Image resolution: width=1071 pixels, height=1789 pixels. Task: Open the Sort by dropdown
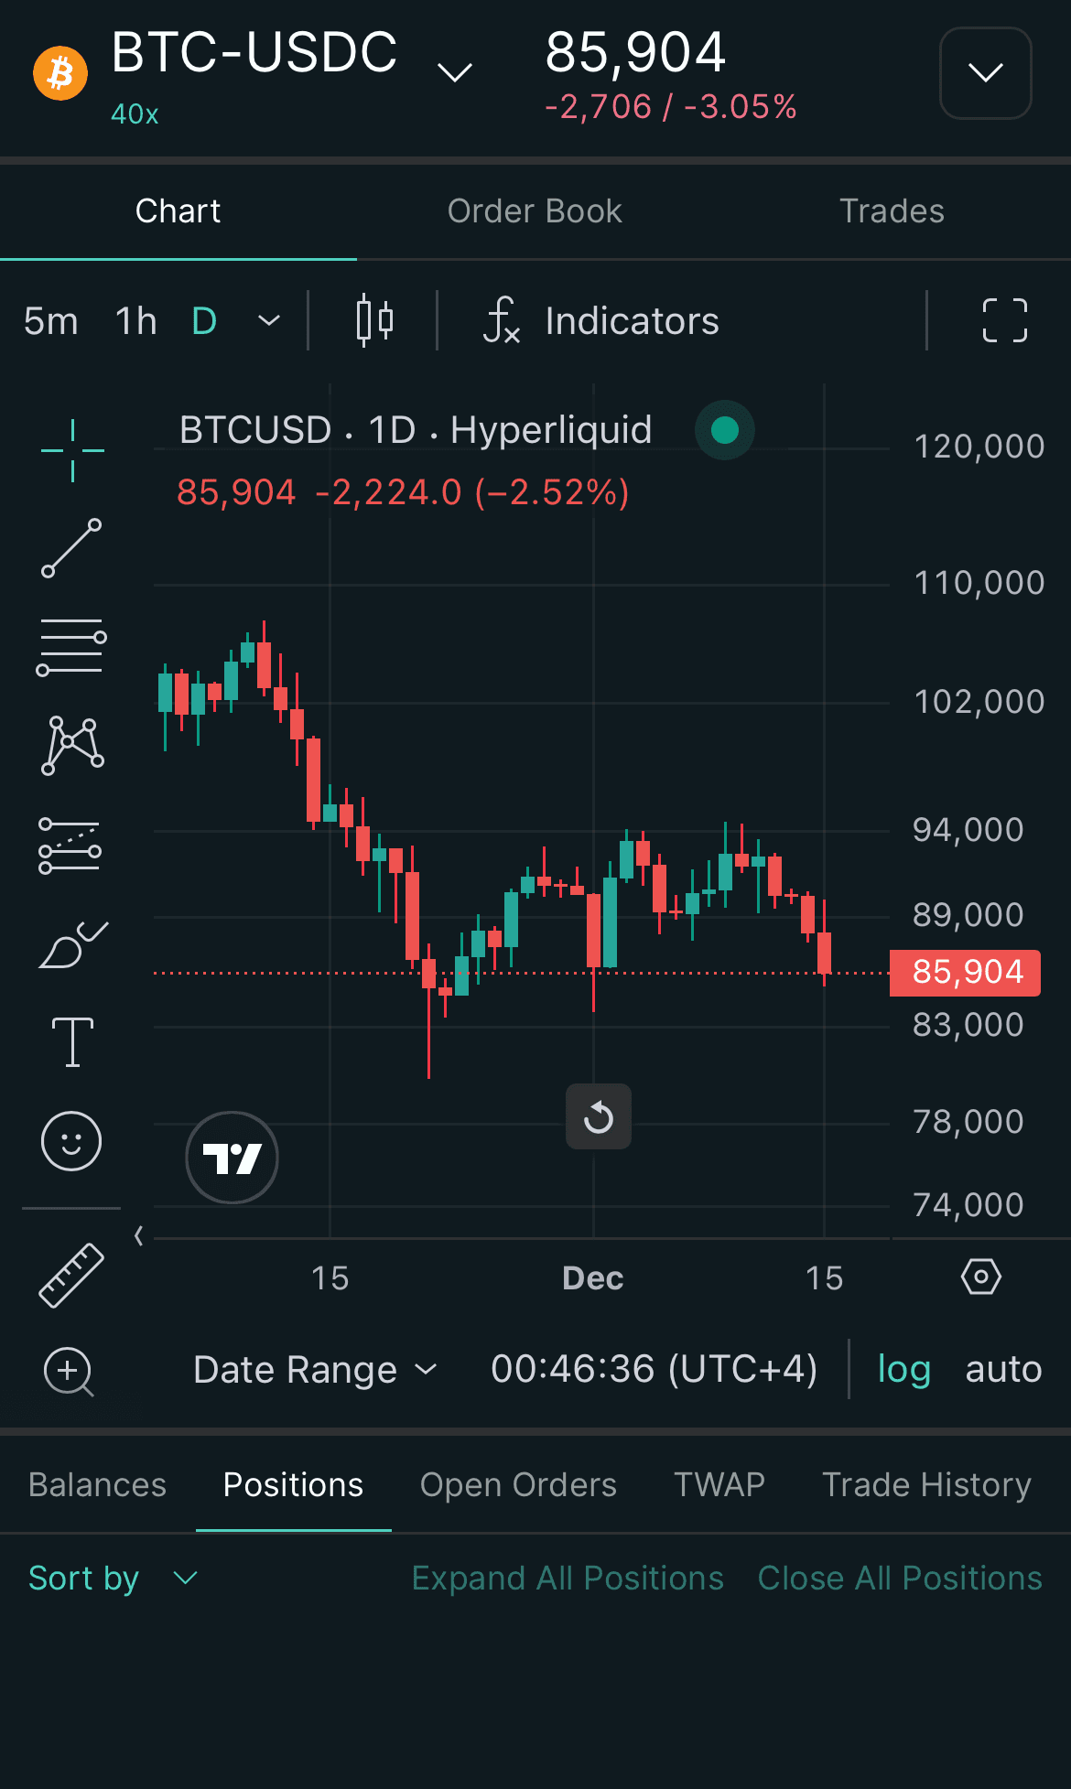tap(113, 1579)
